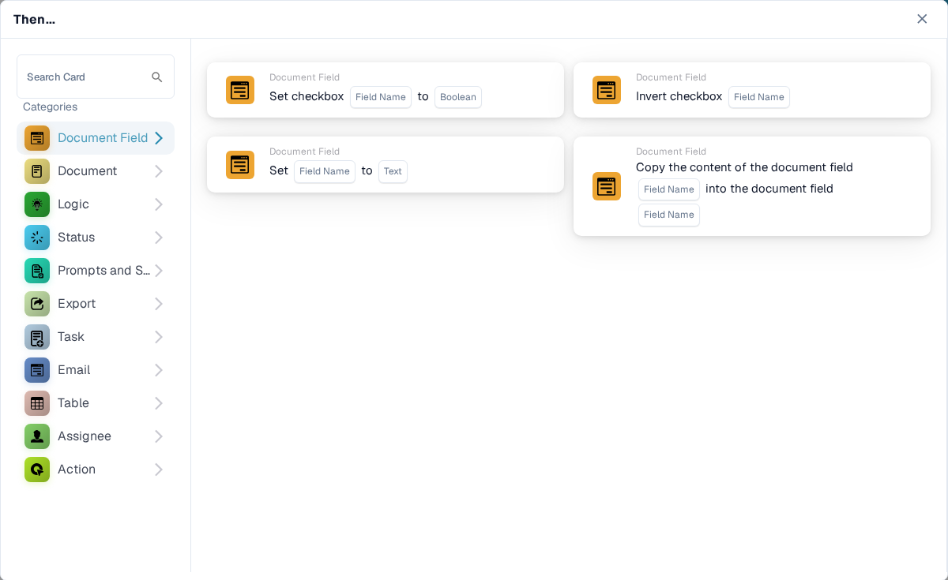Click the Text placeholder chip

[393, 171]
